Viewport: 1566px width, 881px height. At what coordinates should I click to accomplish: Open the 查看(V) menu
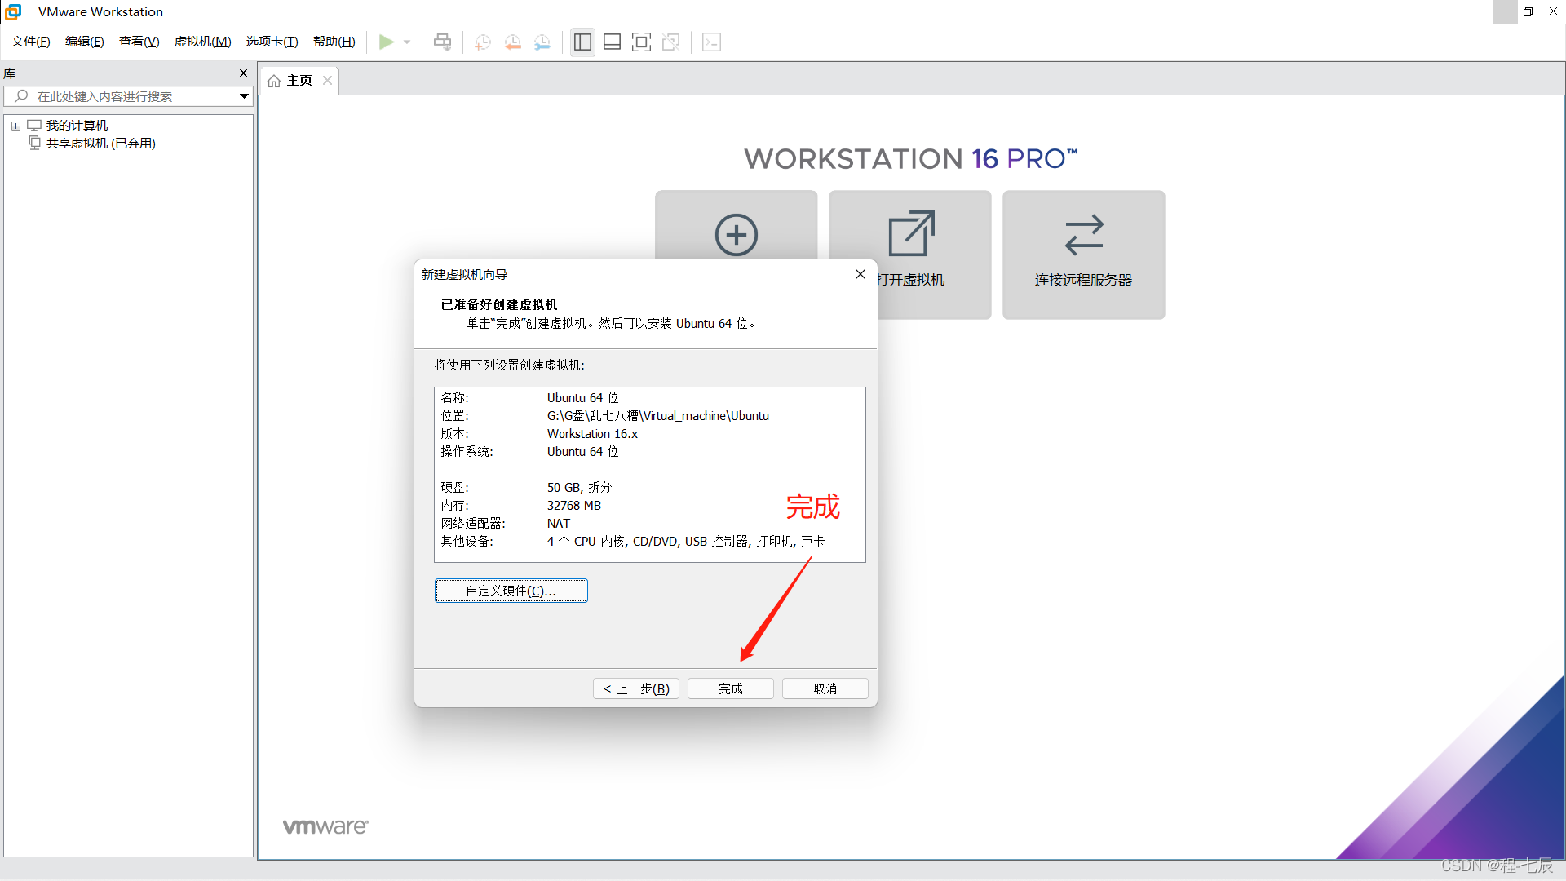tap(139, 42)
